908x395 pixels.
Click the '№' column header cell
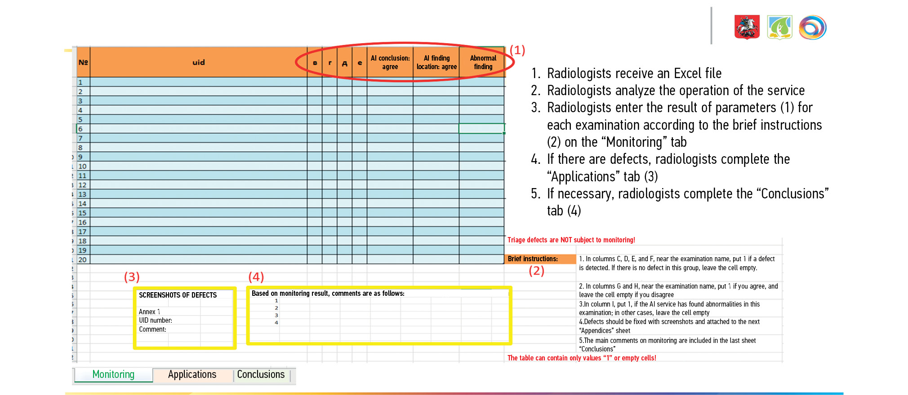83,62
